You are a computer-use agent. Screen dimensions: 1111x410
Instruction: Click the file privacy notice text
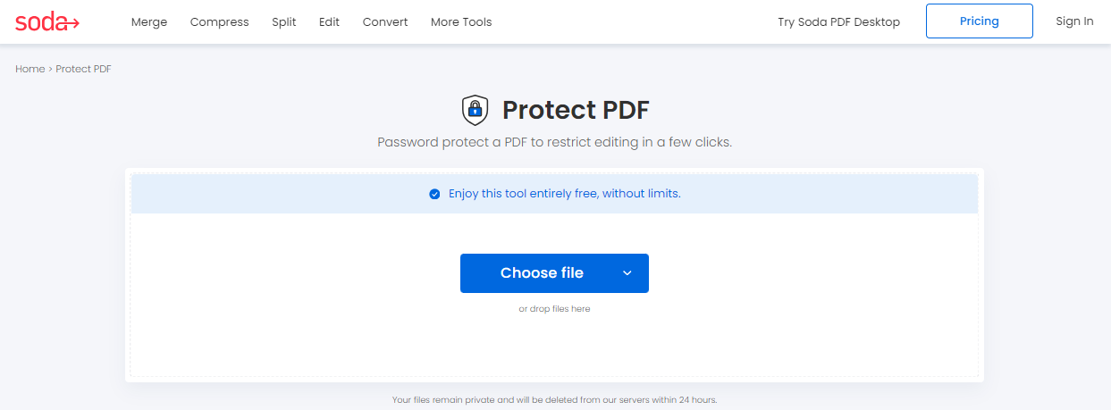[554, 400]
